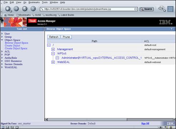Open the View menu

coord(19,3)
